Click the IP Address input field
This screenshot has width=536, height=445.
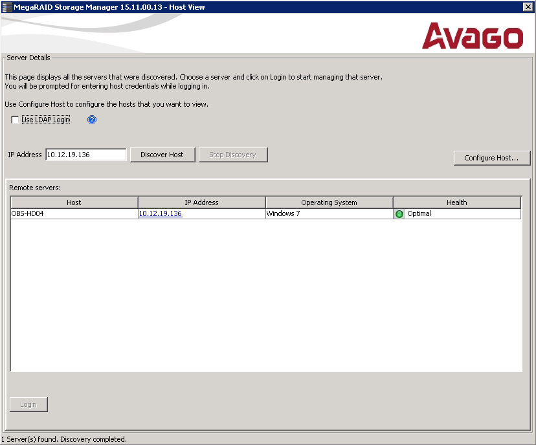pos(86,155)
